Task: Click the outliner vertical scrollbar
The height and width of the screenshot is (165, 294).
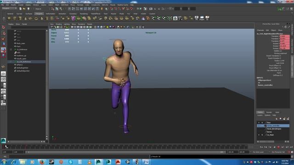Action: pyautogui.click(x=47, y=84)
